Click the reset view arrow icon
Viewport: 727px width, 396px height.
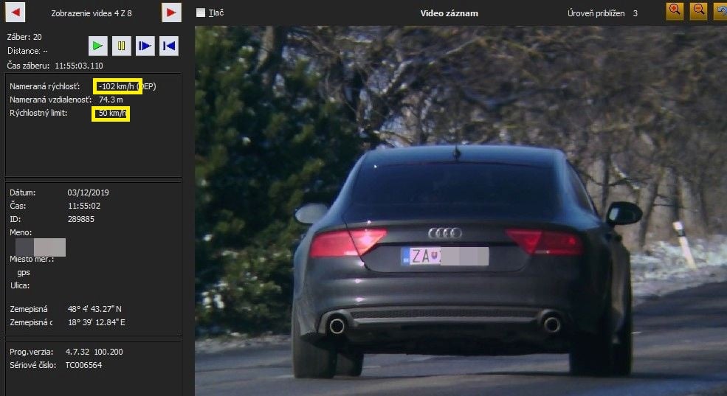pyautogui.click(x=720, y=10)
